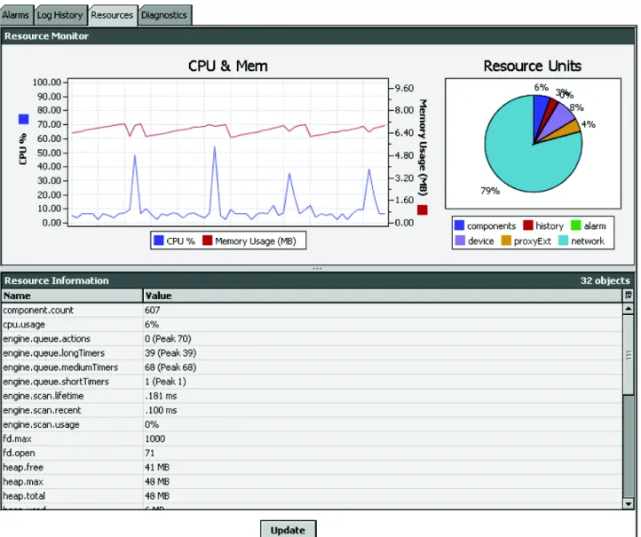Click the splitter handle dots between panels
The image size is (641, 537).
point(317,268)
